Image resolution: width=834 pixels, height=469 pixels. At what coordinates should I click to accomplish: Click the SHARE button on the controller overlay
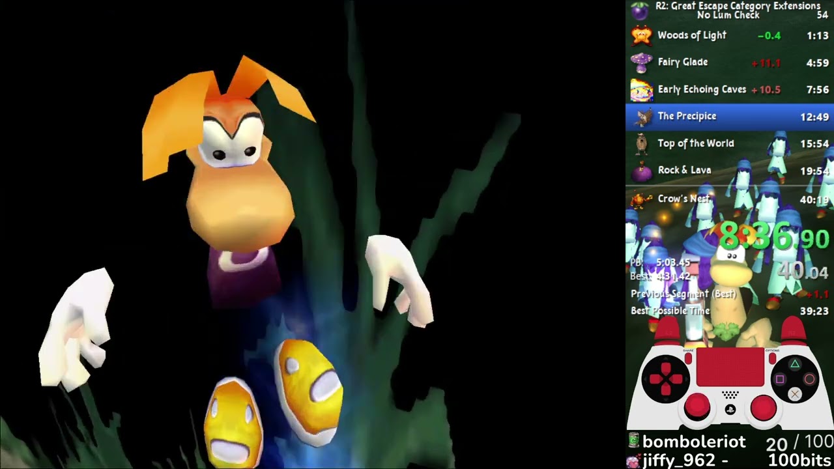[x=689, y=358]
